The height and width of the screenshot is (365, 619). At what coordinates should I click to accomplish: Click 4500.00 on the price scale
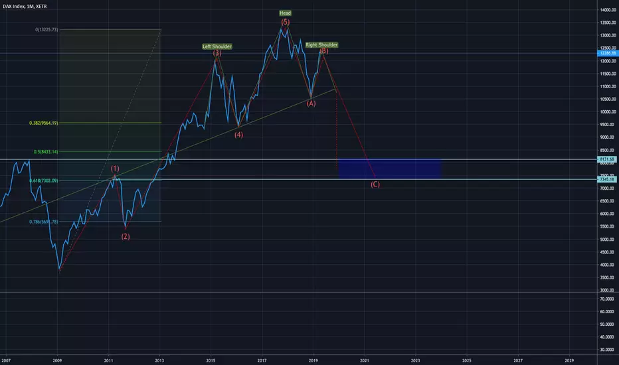(608, 252)
